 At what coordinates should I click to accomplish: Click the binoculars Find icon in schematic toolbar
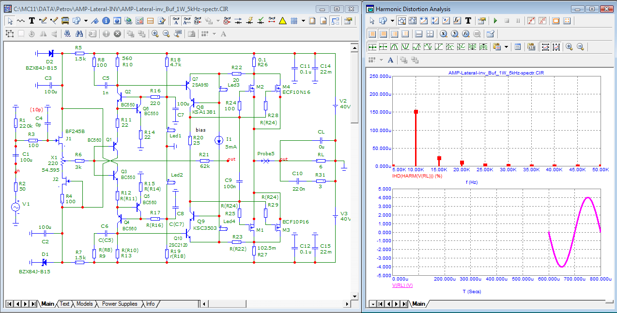coord(79,33)
